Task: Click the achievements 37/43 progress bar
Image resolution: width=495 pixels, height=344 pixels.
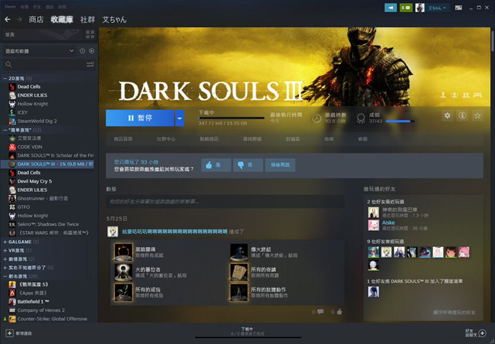Action: (400, 121)
